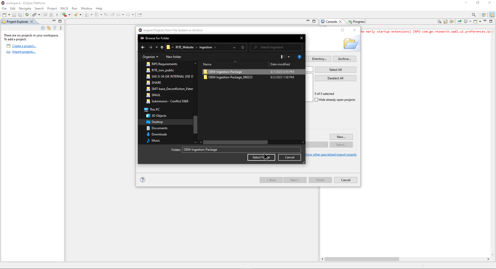This screenshot has width=496, height=269.
Task: Click the Next Annotation toolbar icon
Action: point(87,15)
